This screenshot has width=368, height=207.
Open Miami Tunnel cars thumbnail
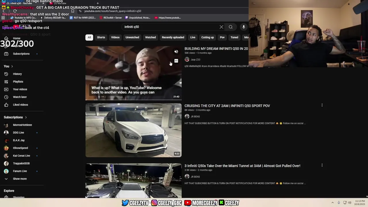[133, 181]
